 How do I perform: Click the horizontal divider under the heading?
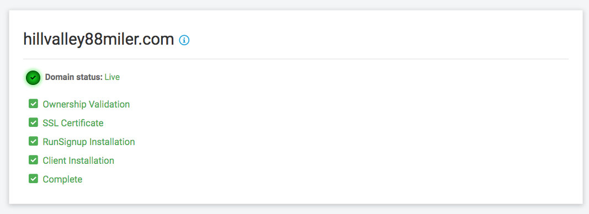click(296, 59)
